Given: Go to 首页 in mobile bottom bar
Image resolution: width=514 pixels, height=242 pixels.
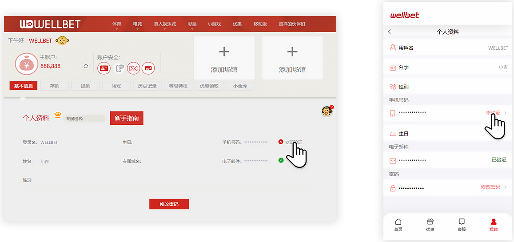Looking at the screenshot, I should 398,225.
